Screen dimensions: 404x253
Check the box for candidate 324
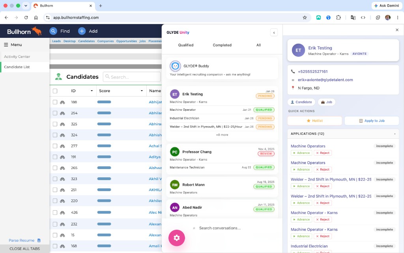pyautogui.click(x=55, y=135)
